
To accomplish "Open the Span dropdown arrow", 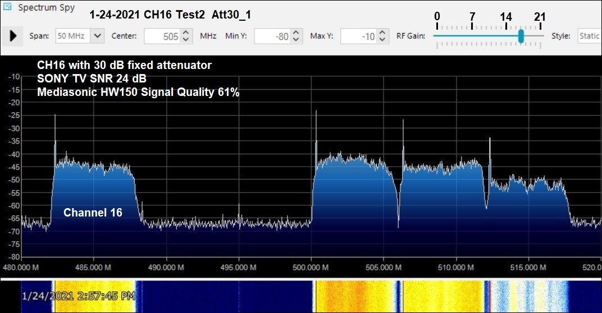I will (x=98, y=36).
